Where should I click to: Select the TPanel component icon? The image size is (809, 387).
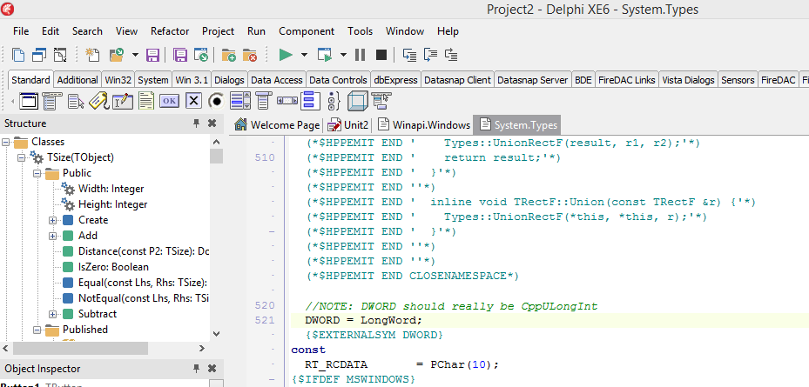click(x=357, y=101)
